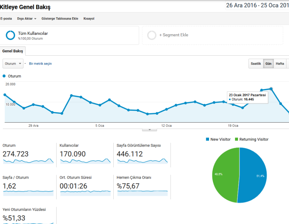Click the New Visitor legend square
Screen dimensions: 289x224
click(207, 139)
